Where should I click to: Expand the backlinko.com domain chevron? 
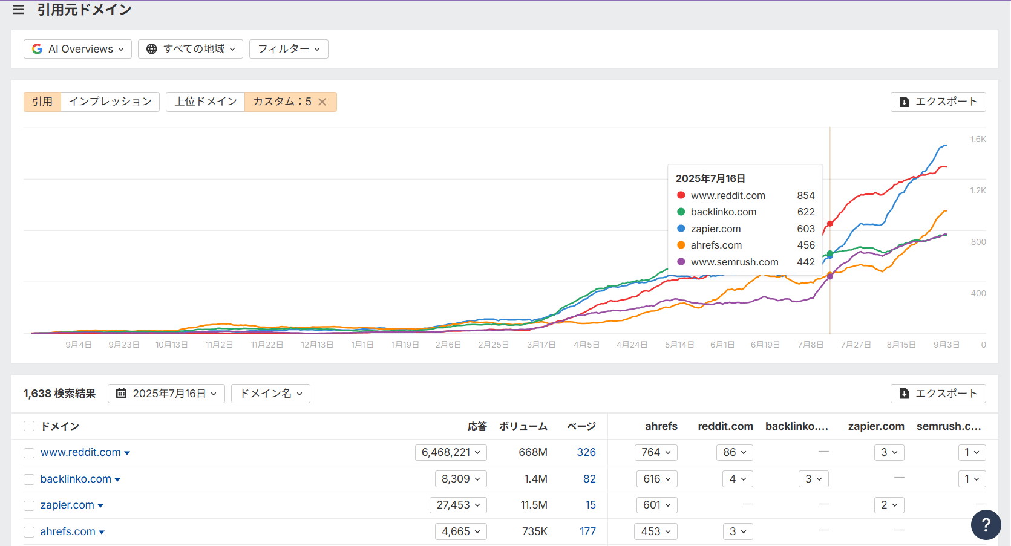pyautogui.click(x=120, y=479)
